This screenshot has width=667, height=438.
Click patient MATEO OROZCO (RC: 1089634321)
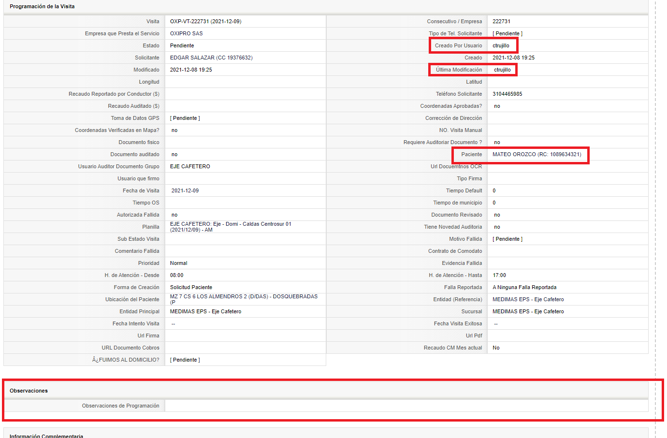[536, 154]
